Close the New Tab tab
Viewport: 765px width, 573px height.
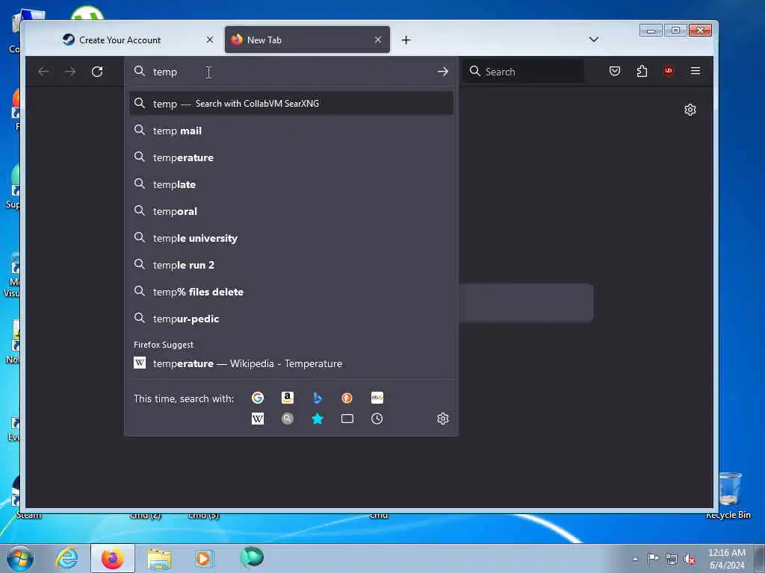tap(377, 40)
